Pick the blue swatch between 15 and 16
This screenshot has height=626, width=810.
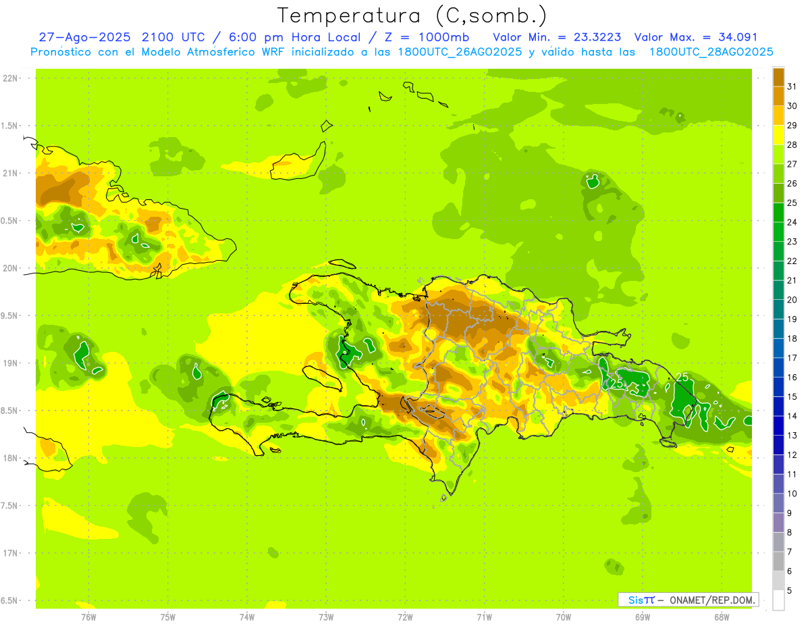click(778, 387)
